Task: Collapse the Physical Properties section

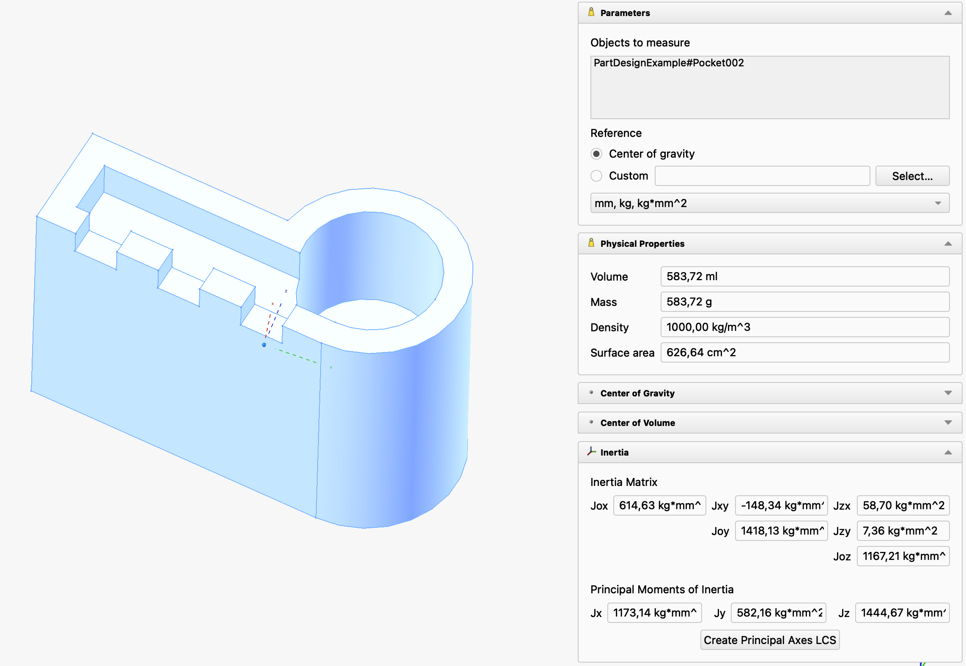Action: [x=948, y=244]
